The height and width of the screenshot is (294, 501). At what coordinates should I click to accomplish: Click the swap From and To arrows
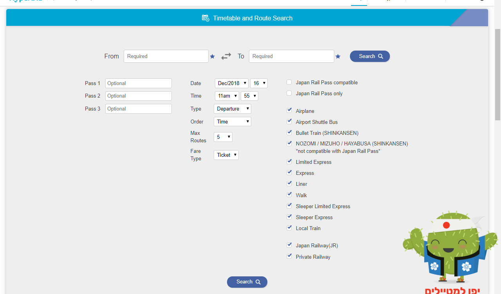[x=226, y=56]
